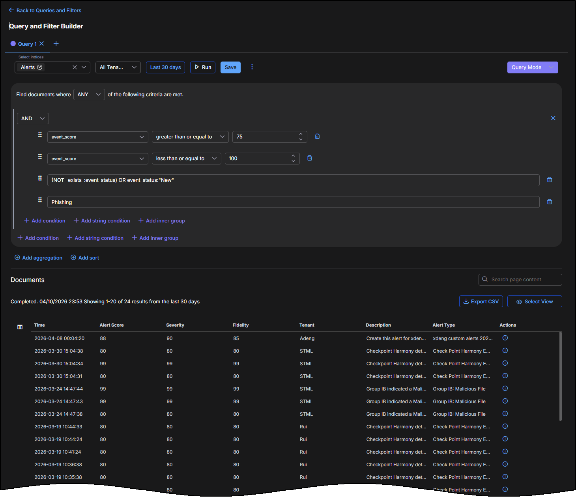Open the three-dot options menu beside Save
Image resolution: width=576 pixels, height=497 pixels.
point(252,67)
